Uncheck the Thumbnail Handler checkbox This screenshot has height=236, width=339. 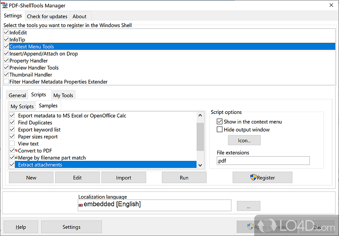(x=6, y=74)
